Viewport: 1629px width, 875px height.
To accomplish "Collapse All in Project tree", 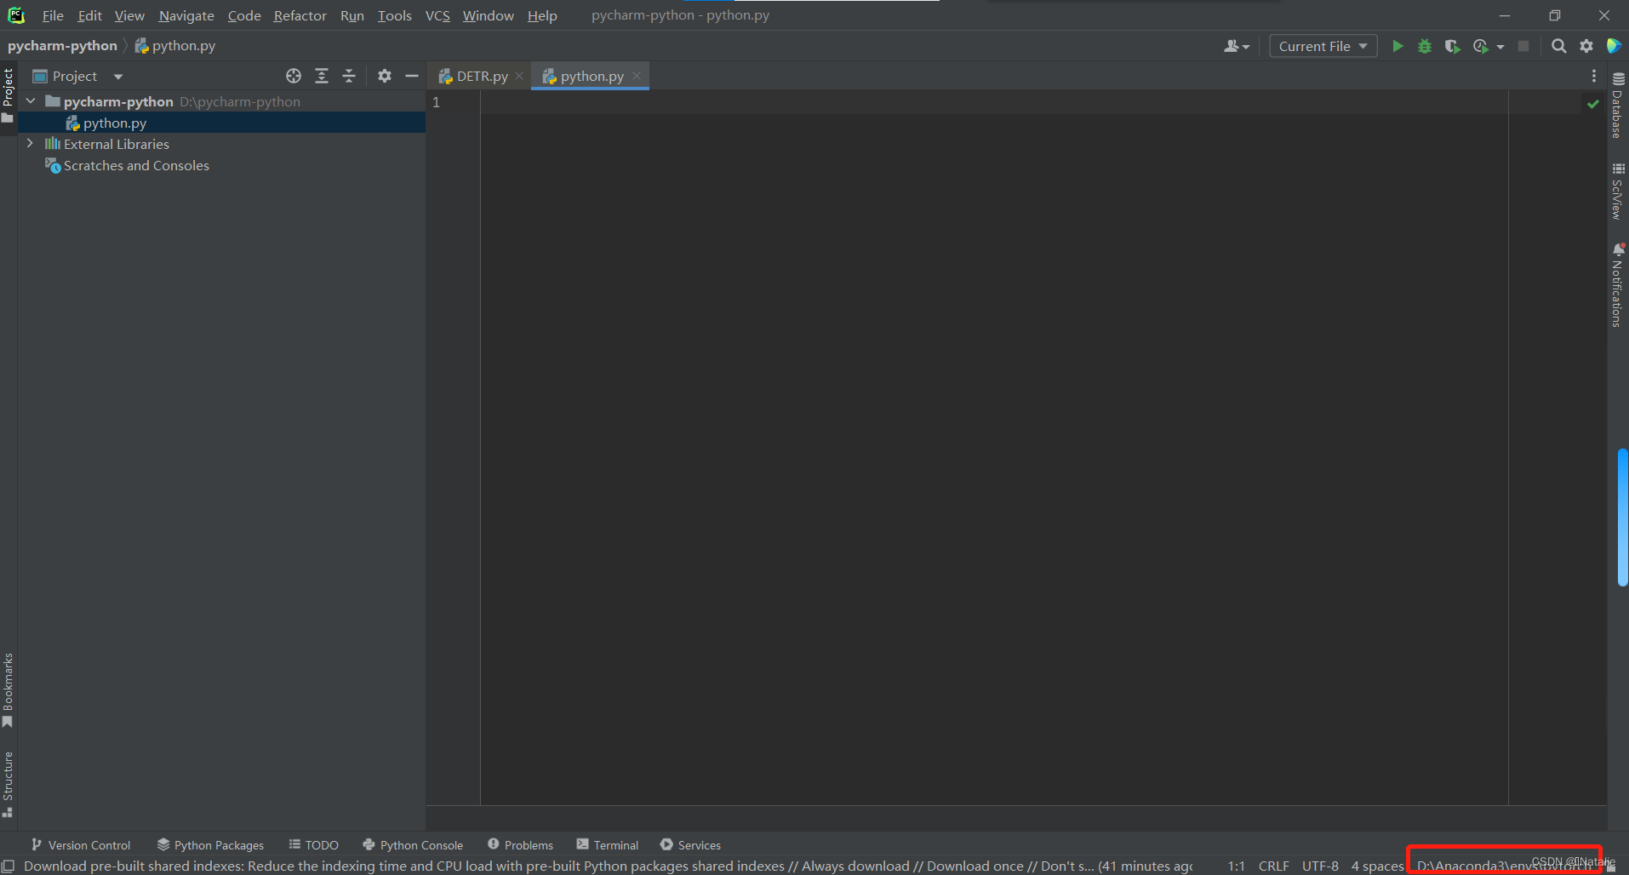I will click(349, 76).
